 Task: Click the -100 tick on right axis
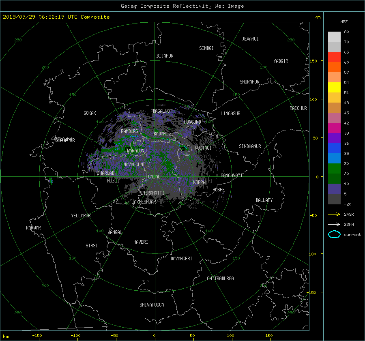tap(311, 254)
